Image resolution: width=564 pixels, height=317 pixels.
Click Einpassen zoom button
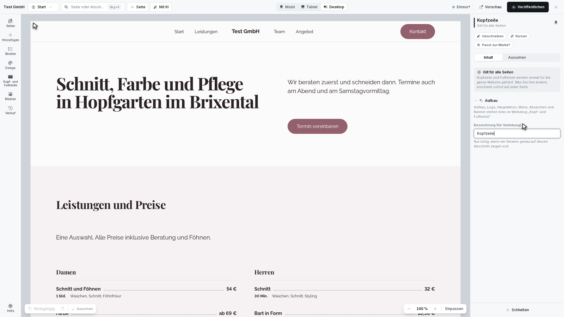pyautogui.click(x=454, y=309)
